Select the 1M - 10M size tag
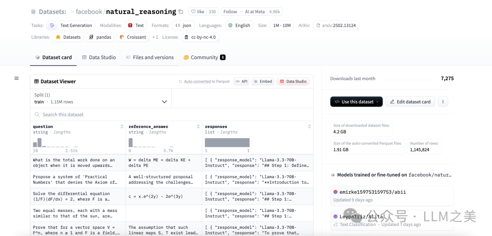This screenshot has width=492, height=236. (282, 26)
